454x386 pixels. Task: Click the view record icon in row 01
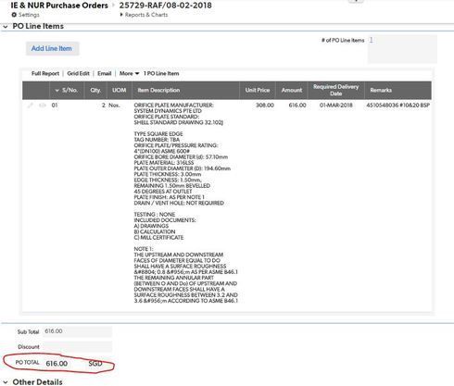[43, 106]
